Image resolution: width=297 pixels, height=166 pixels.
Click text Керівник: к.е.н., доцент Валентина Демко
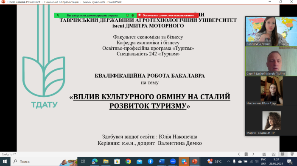click(150, 143)
